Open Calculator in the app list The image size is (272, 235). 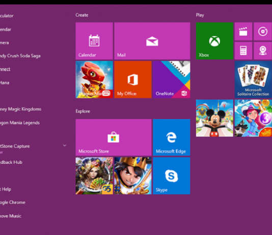[x=7, y=16]
